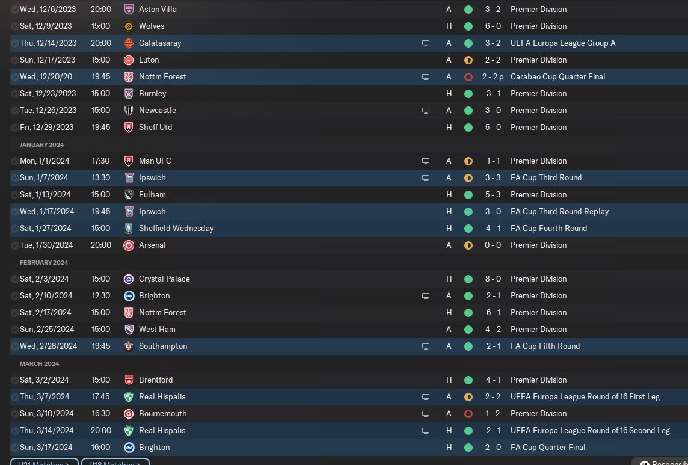Click the green win dot on Fulham row

coord(468,194)
